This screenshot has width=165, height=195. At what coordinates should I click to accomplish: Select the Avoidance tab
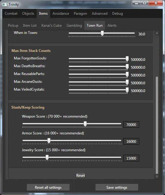click(x=61, y=13)
